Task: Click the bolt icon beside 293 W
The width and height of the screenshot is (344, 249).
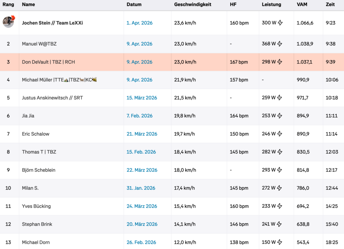Action: coord(280,170)
